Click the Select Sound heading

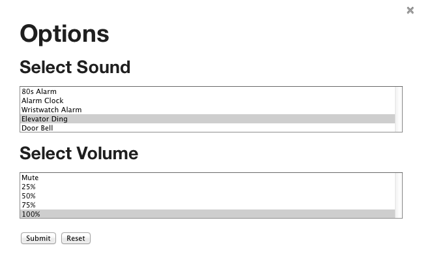coord(75,67)
